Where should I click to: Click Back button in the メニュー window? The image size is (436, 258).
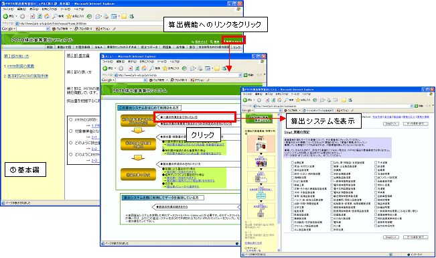(108, 68)
